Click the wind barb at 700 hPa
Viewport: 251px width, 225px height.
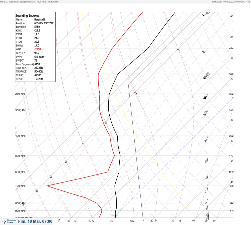pyautogui.click(x=206, y=189)
